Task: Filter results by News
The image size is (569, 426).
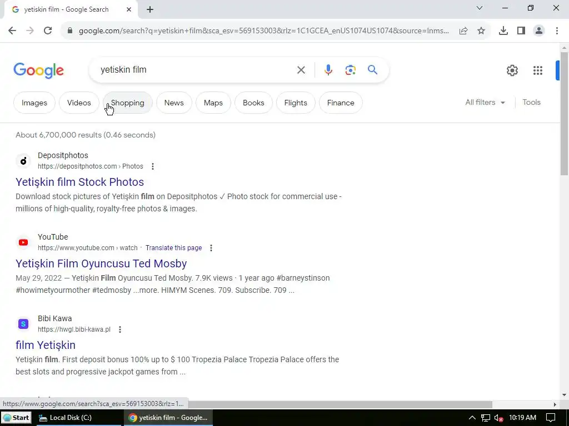Action: (x=174, y=103)
